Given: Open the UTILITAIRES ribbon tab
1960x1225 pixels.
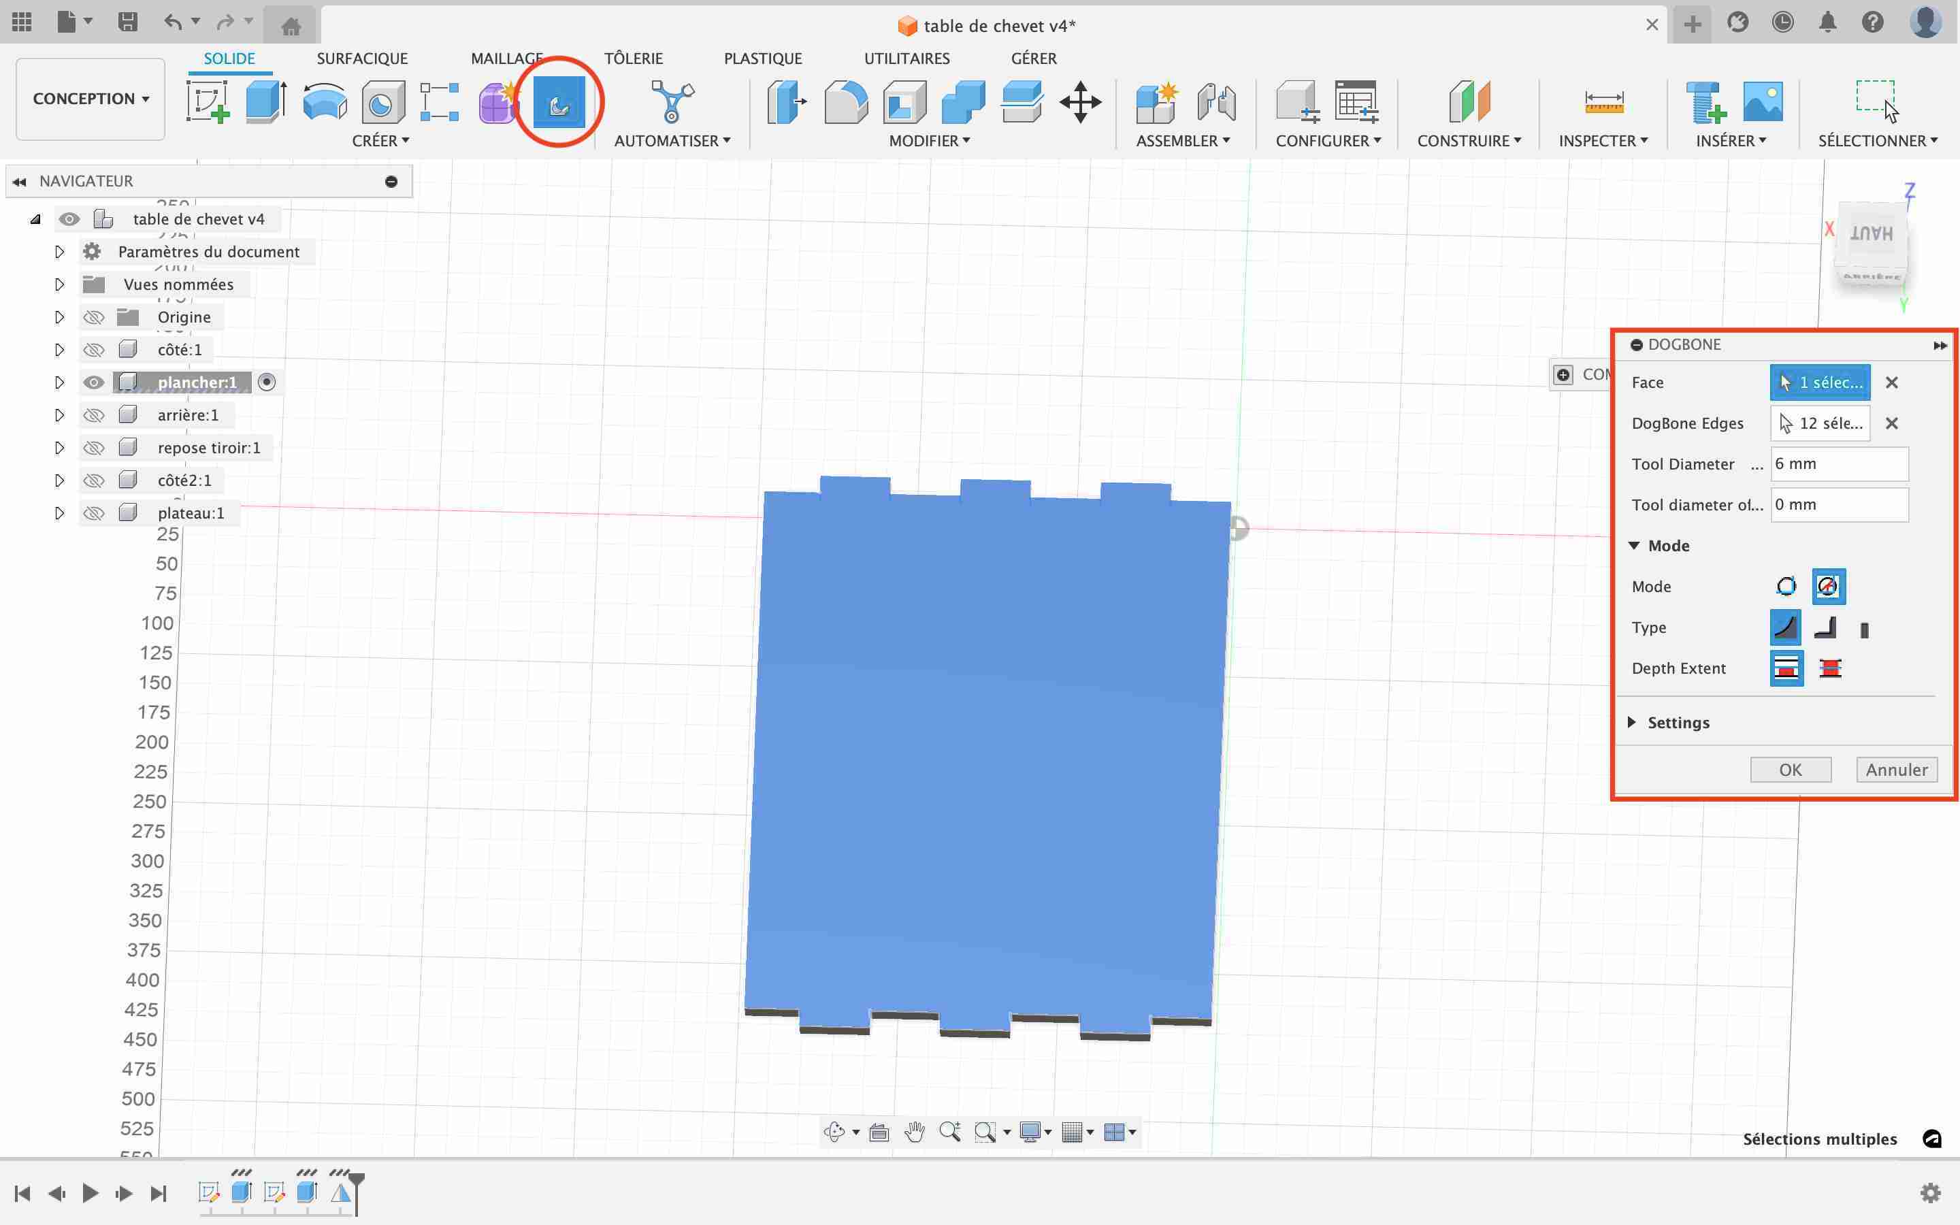Looking at the screenshot, I should pyautogui.click(x=906, y=58).
